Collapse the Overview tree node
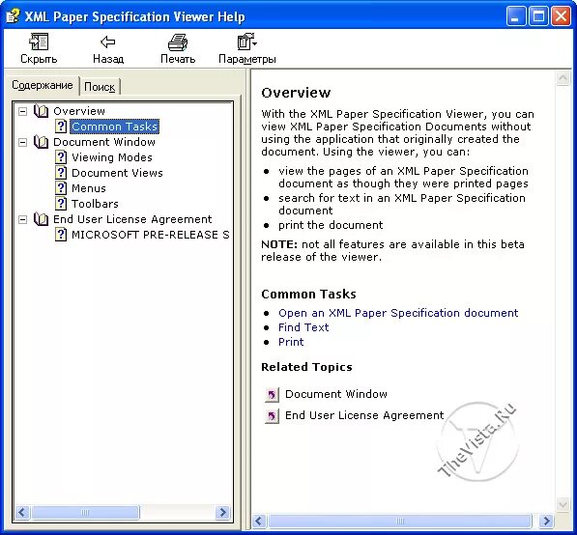This screenshot has width=577, height=535. tap(22, 111)
